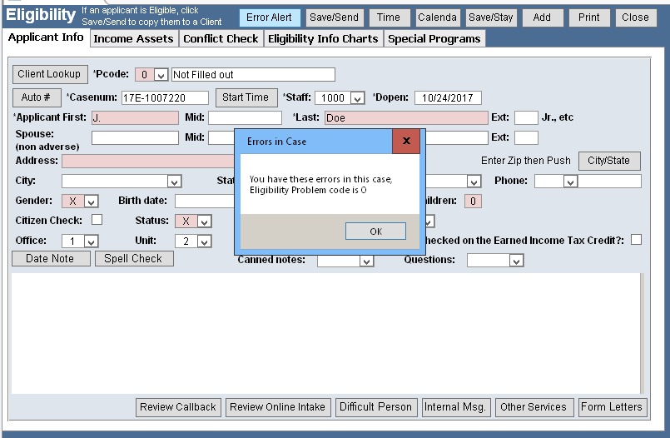
Task: Go to the Special Programs tab
Action: (x=434, y=39)
